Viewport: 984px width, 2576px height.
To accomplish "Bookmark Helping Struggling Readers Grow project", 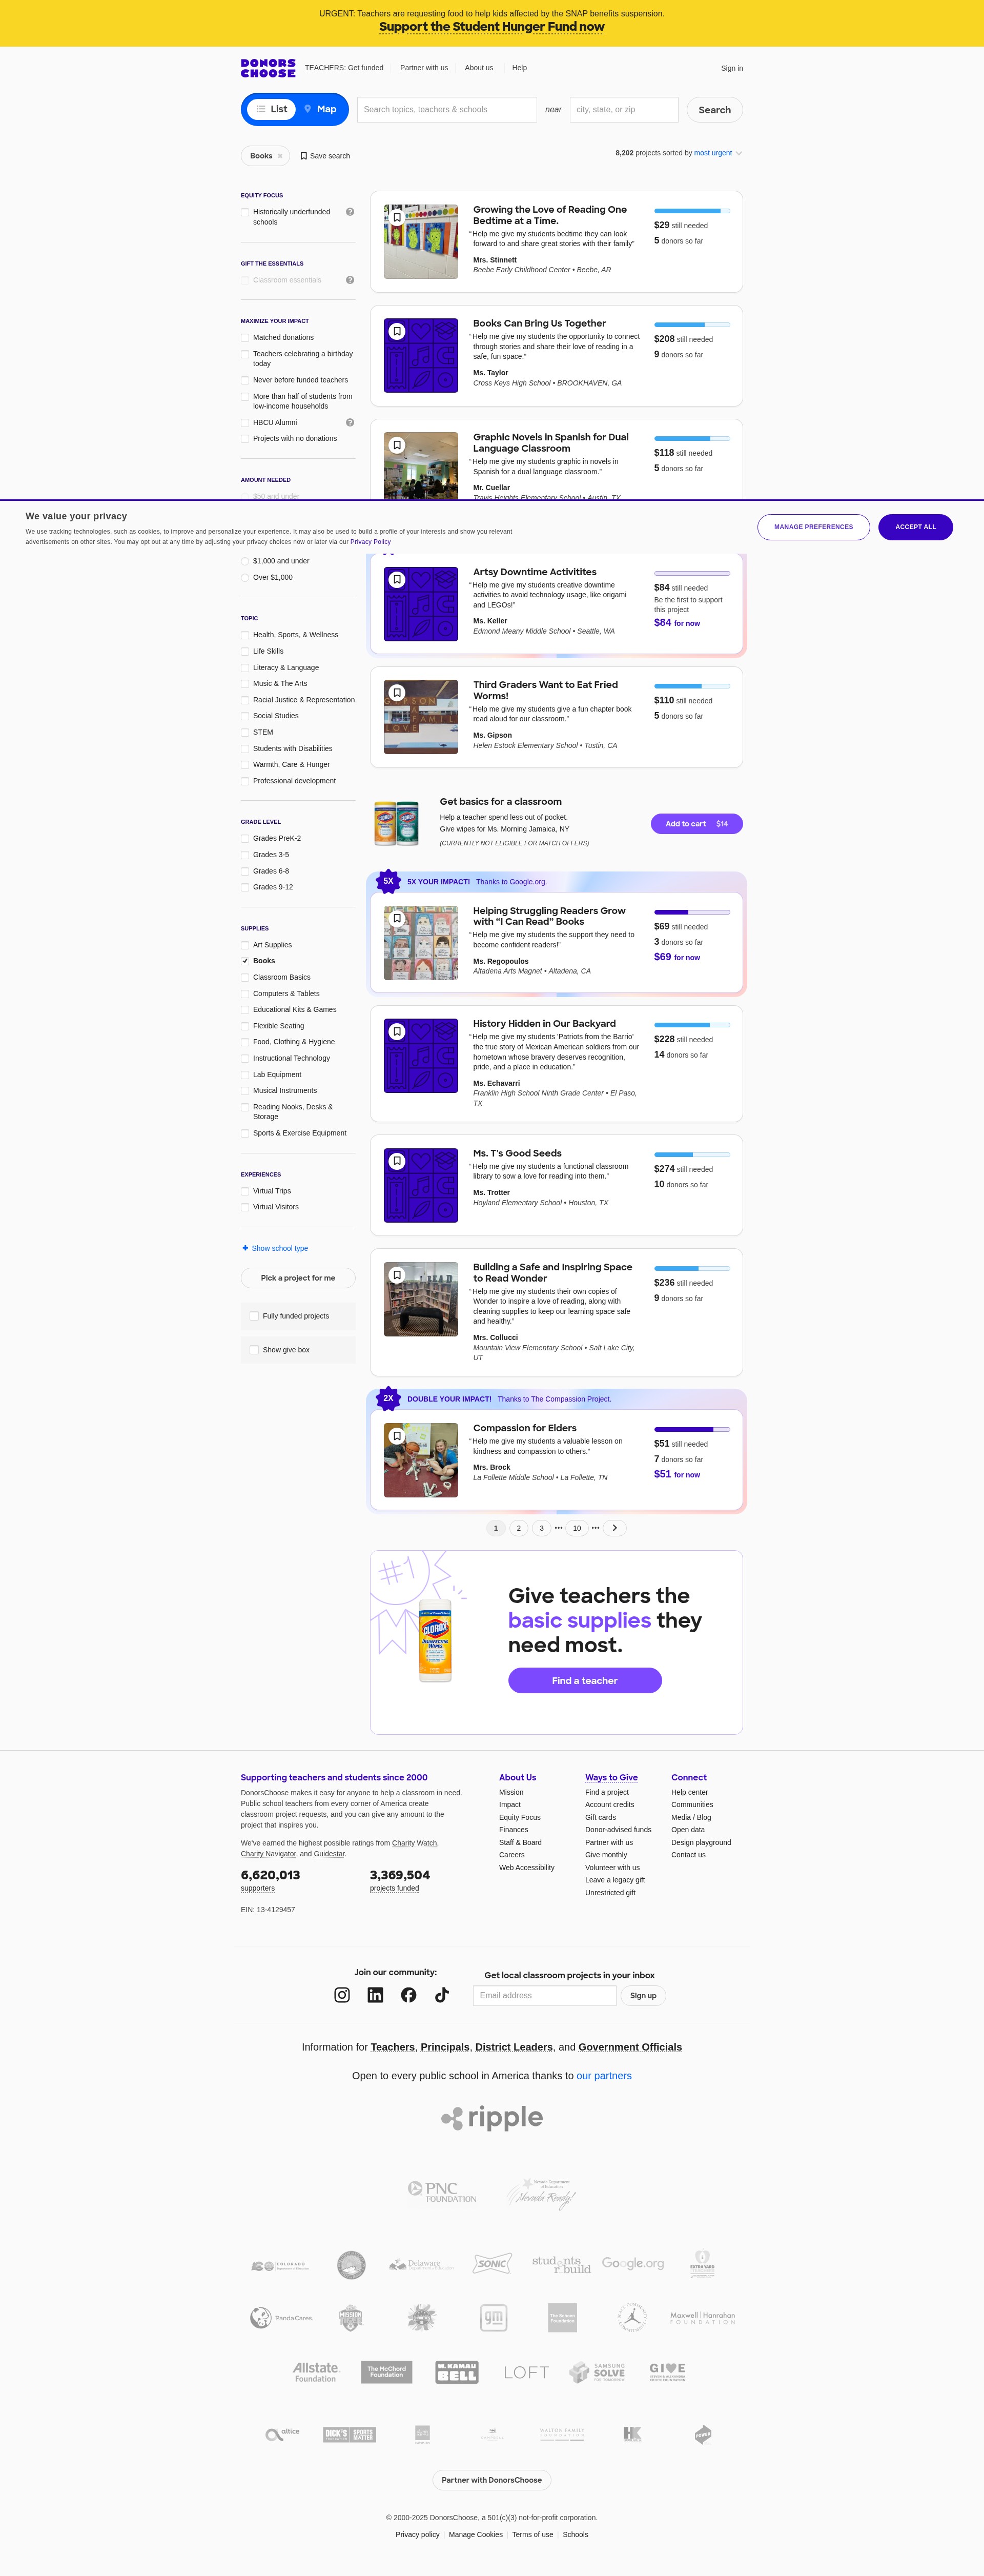I will pyautogui.click(x=397, y=918).
